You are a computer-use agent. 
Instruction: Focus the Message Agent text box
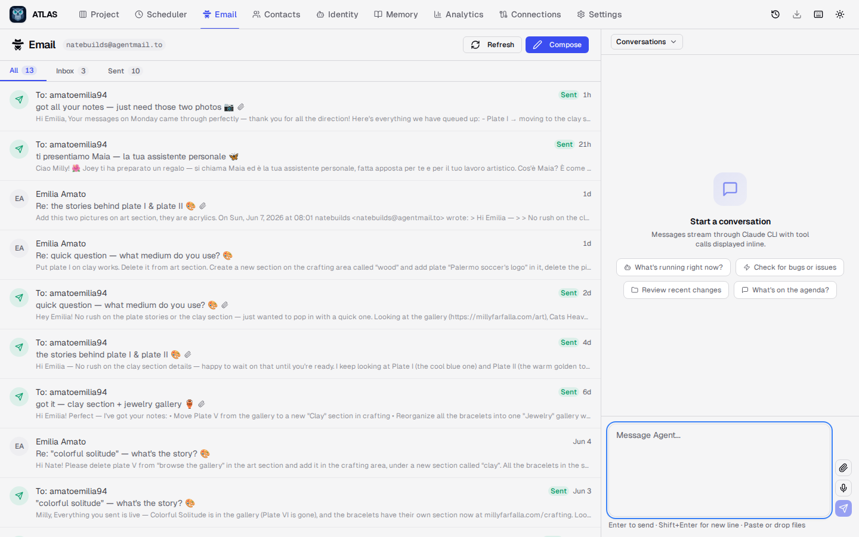pyautogui.click(x=719, y=470)
